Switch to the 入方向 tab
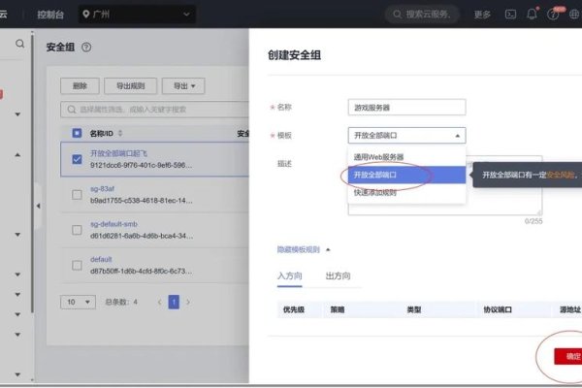 tap(289, 275)
